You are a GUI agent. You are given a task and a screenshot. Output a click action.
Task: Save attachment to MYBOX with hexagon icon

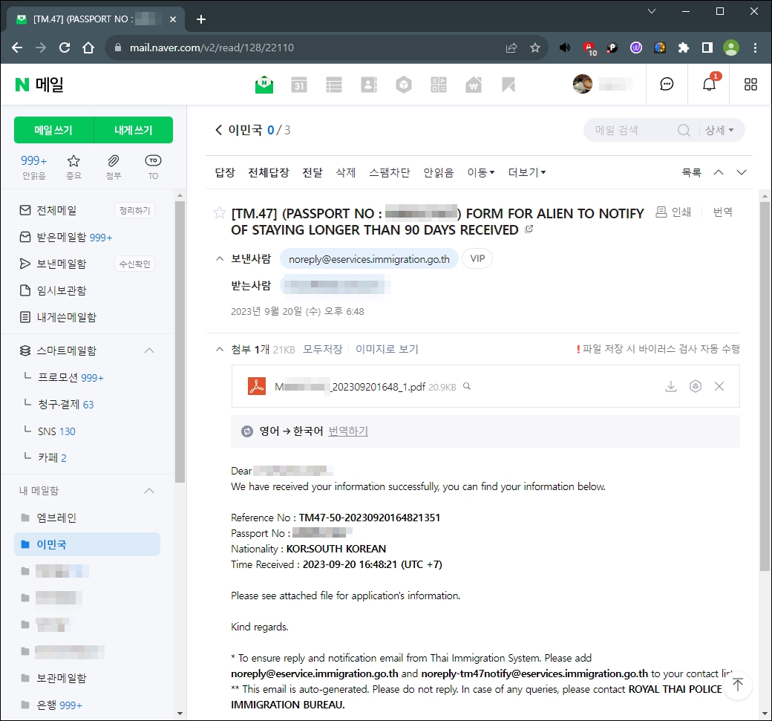695,386
